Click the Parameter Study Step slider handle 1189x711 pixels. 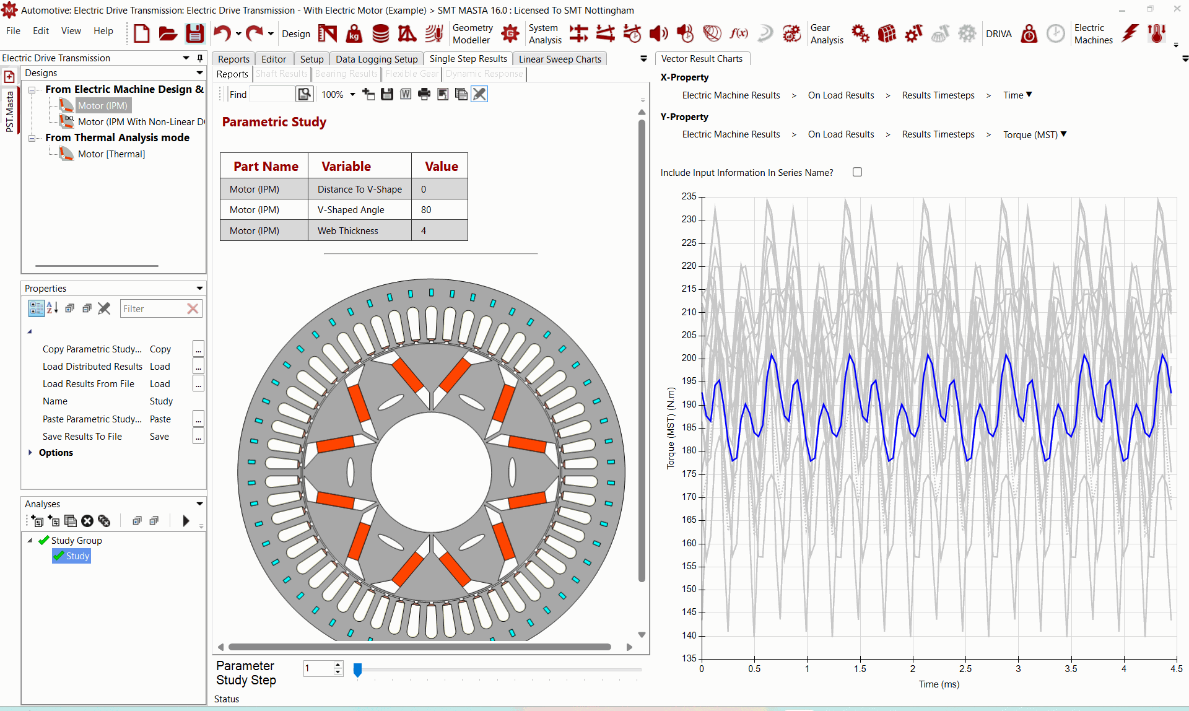[x=357, y=670]
